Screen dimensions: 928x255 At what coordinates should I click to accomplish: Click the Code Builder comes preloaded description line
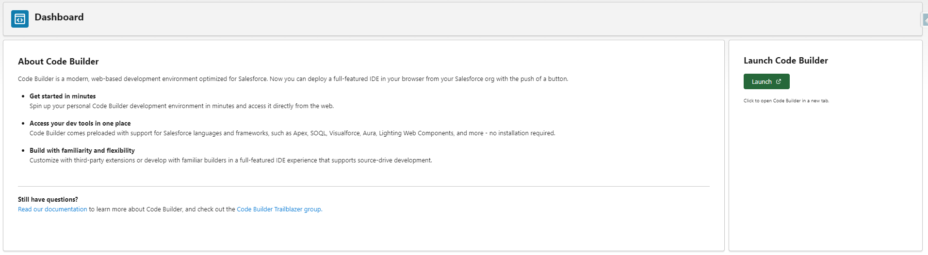pos(292,133)
